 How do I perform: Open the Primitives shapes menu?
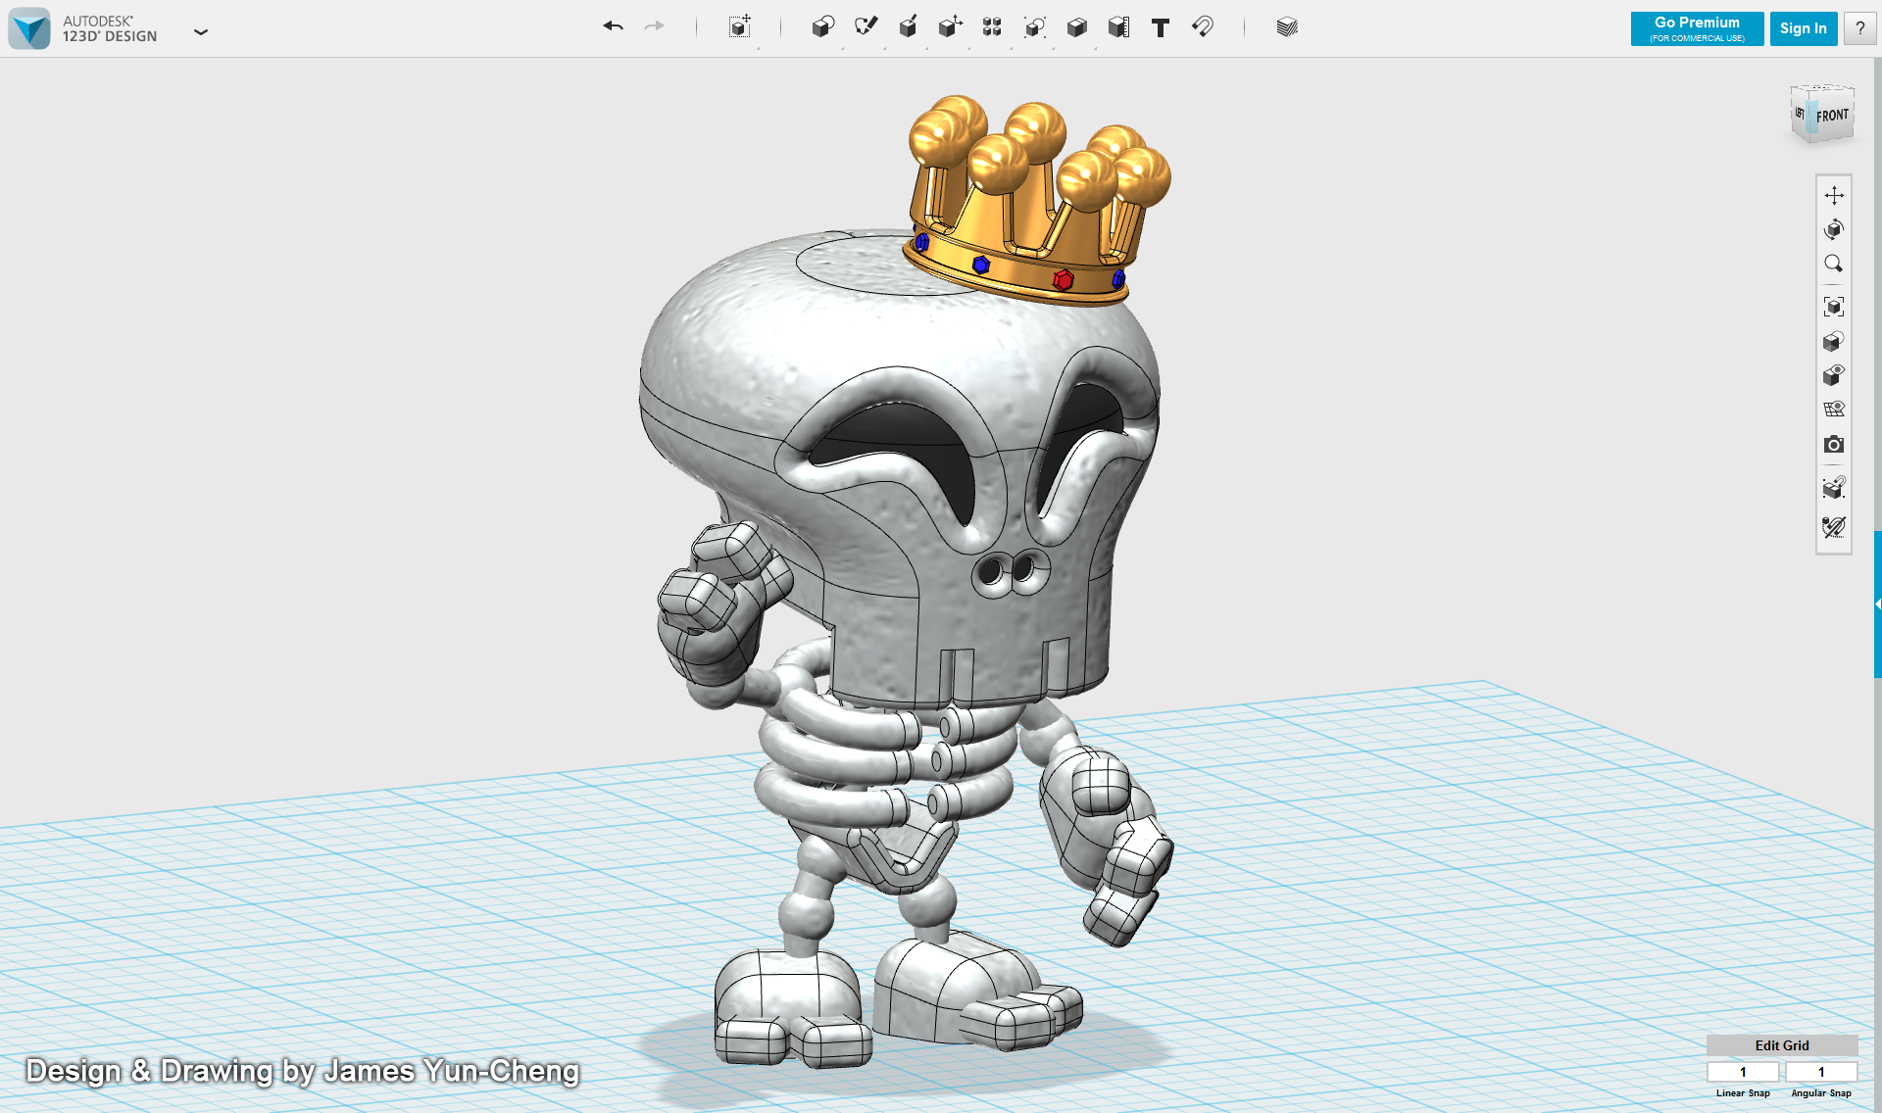click(x=823, y=26)
